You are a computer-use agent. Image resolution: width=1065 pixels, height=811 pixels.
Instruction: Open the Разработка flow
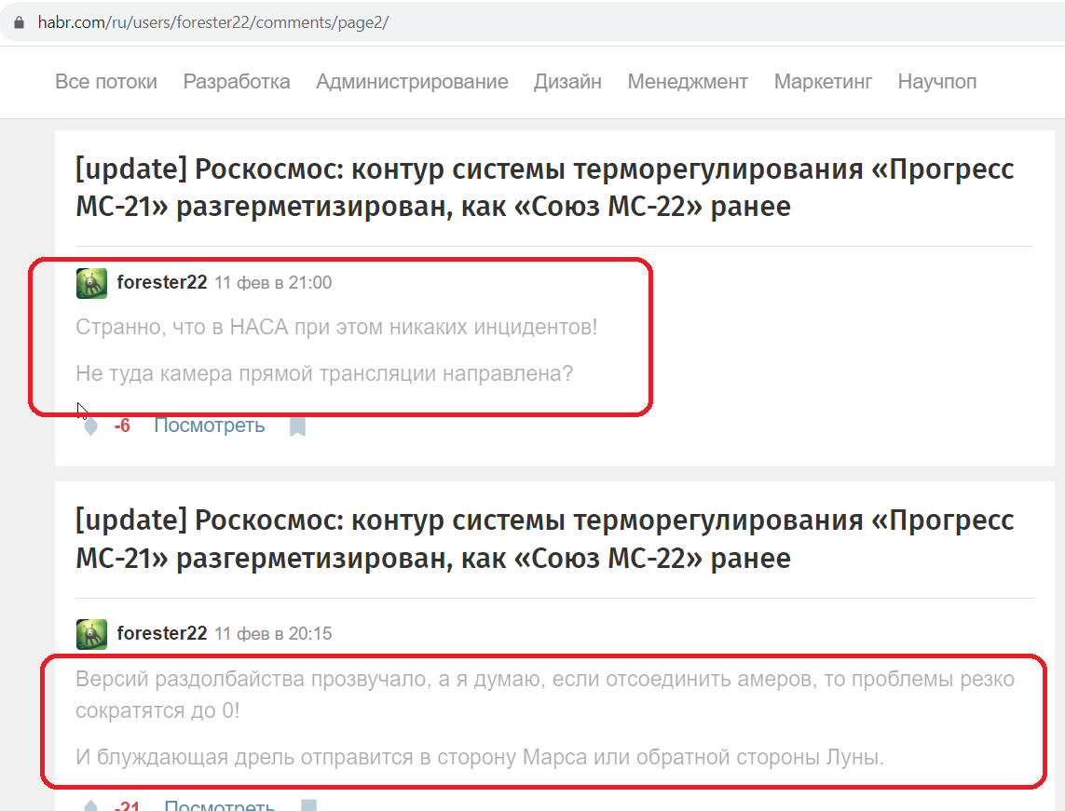point(237,81)
